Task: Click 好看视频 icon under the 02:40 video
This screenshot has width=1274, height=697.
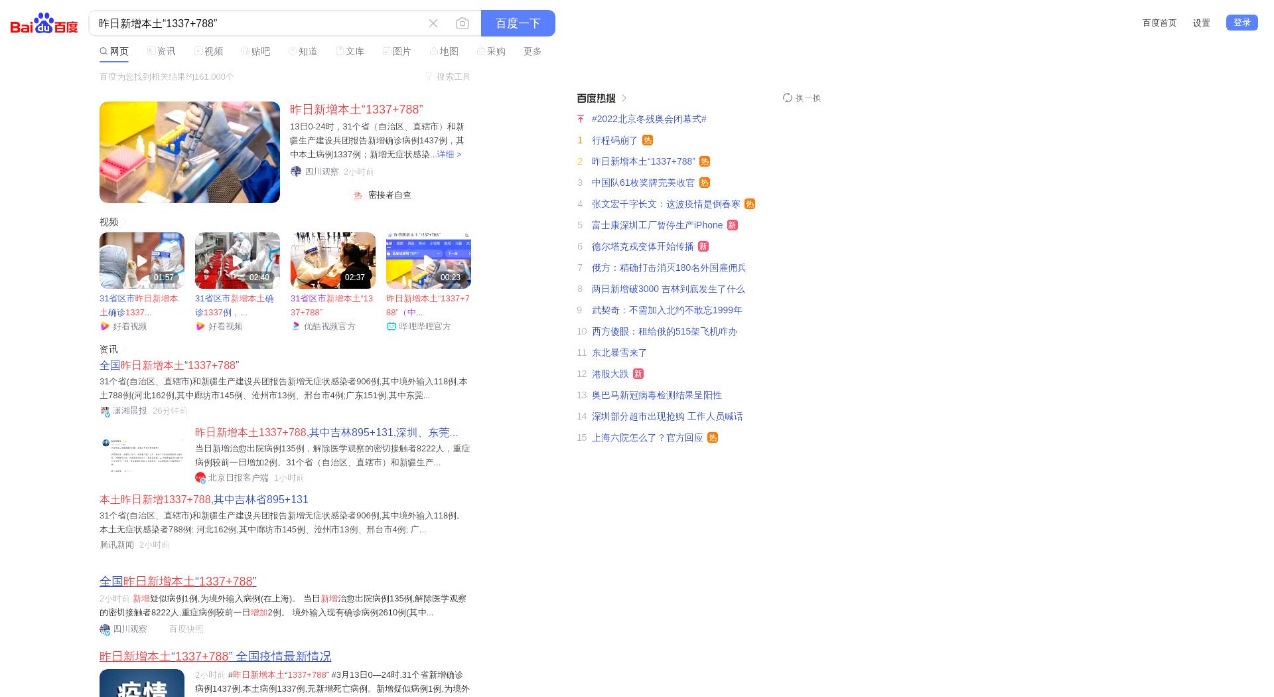Action: (200, 326)
